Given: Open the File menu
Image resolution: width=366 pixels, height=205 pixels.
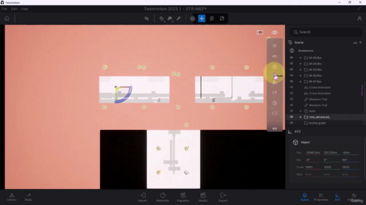Looking at the screenshot, I should (5, 9).
